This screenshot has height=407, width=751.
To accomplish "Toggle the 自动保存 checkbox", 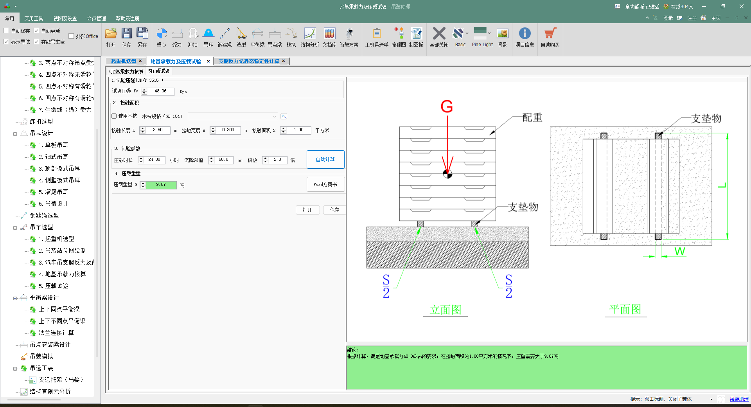I will [6, 31].
